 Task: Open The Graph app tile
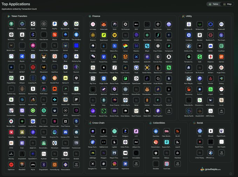click(x=221, y=35)
